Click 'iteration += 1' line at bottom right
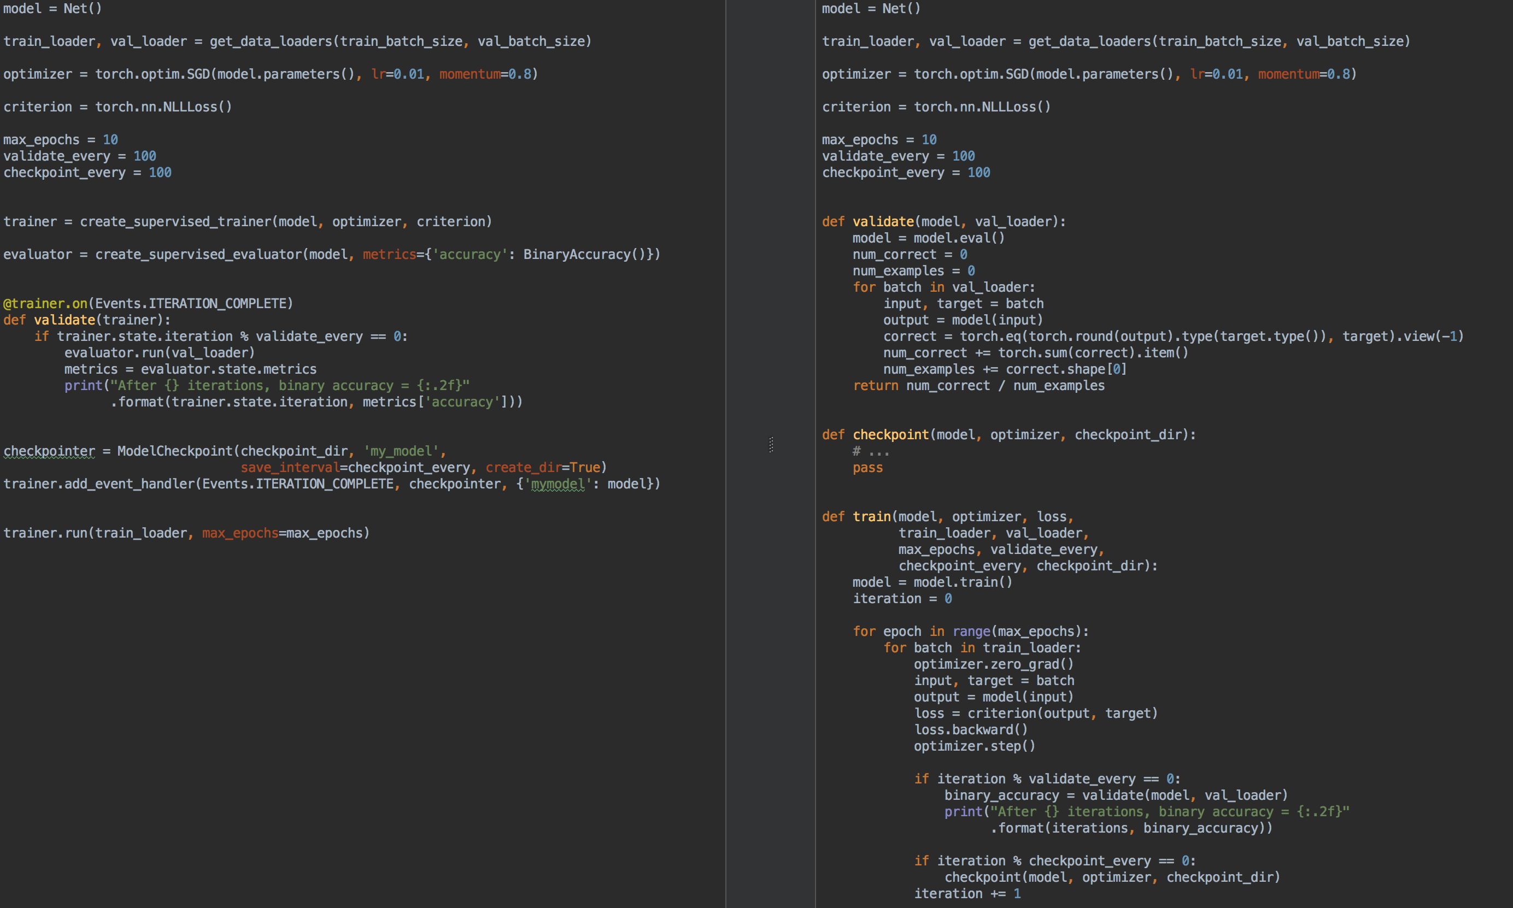1513x908 pixels. [x=967, y=893]
